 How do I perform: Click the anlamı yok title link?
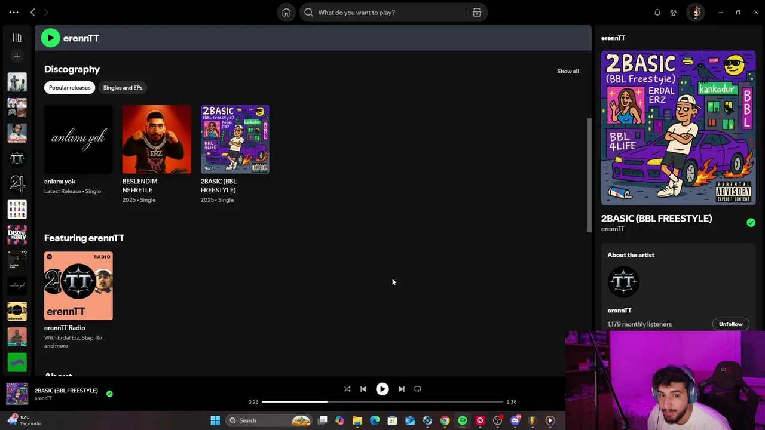coord(60,181)
